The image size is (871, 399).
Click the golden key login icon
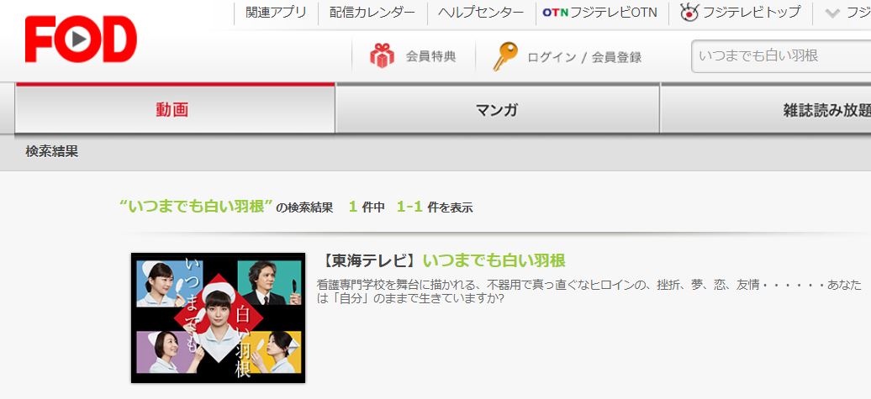(505, 56)
